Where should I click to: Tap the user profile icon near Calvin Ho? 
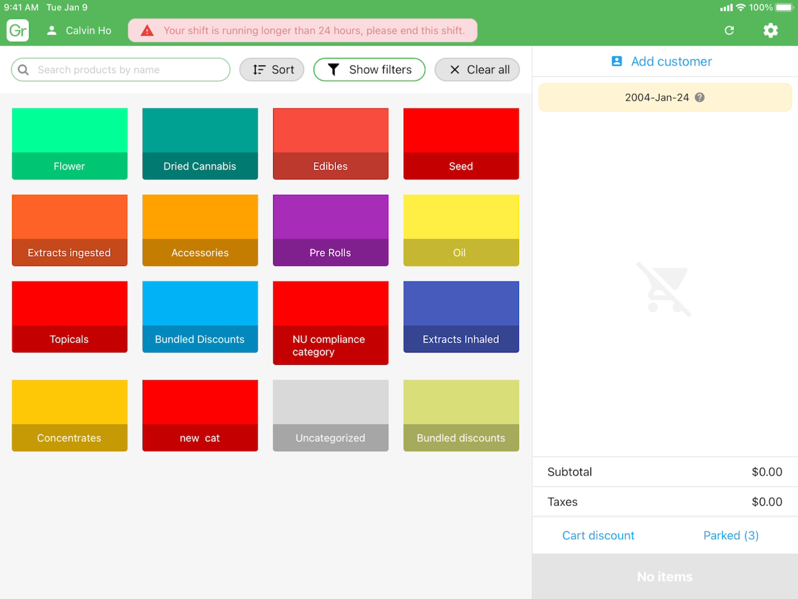pyautogui.click(x=52, y=30)
